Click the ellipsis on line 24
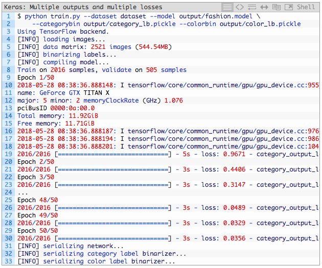 click(22, 192)
